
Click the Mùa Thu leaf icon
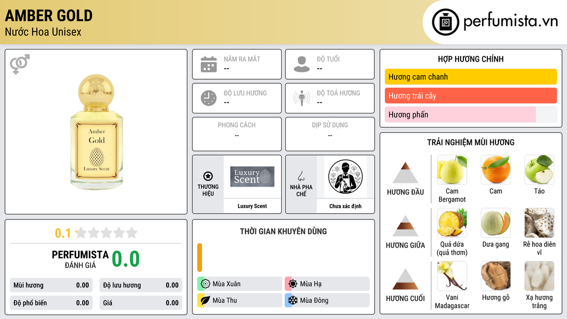[205, 300]
